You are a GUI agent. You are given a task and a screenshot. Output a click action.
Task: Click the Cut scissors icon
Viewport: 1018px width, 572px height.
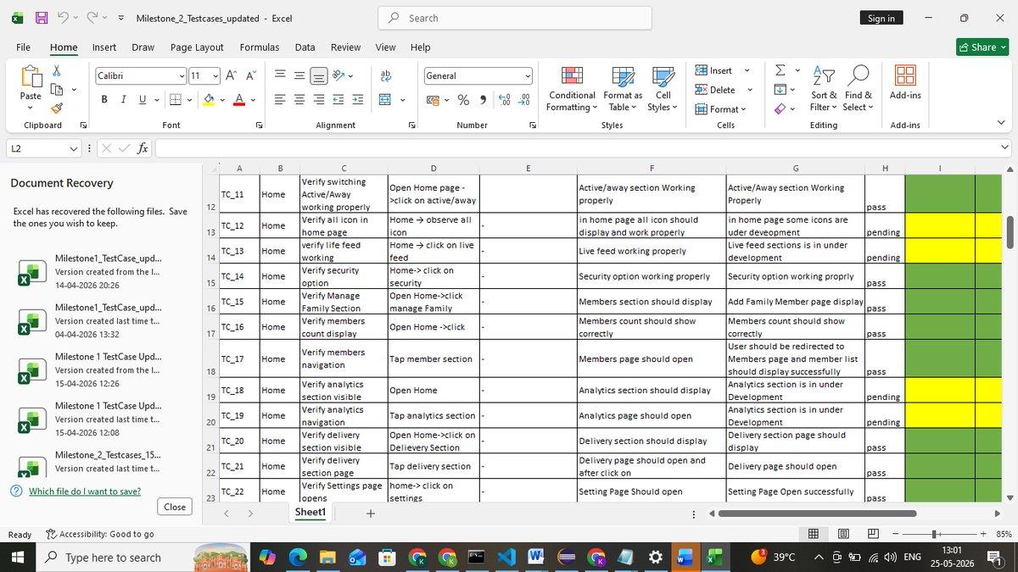[57, 71]
